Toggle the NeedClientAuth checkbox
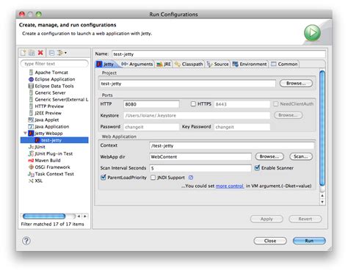The height and width of the screenshot is (273, 348). click(x=276, y=104)
